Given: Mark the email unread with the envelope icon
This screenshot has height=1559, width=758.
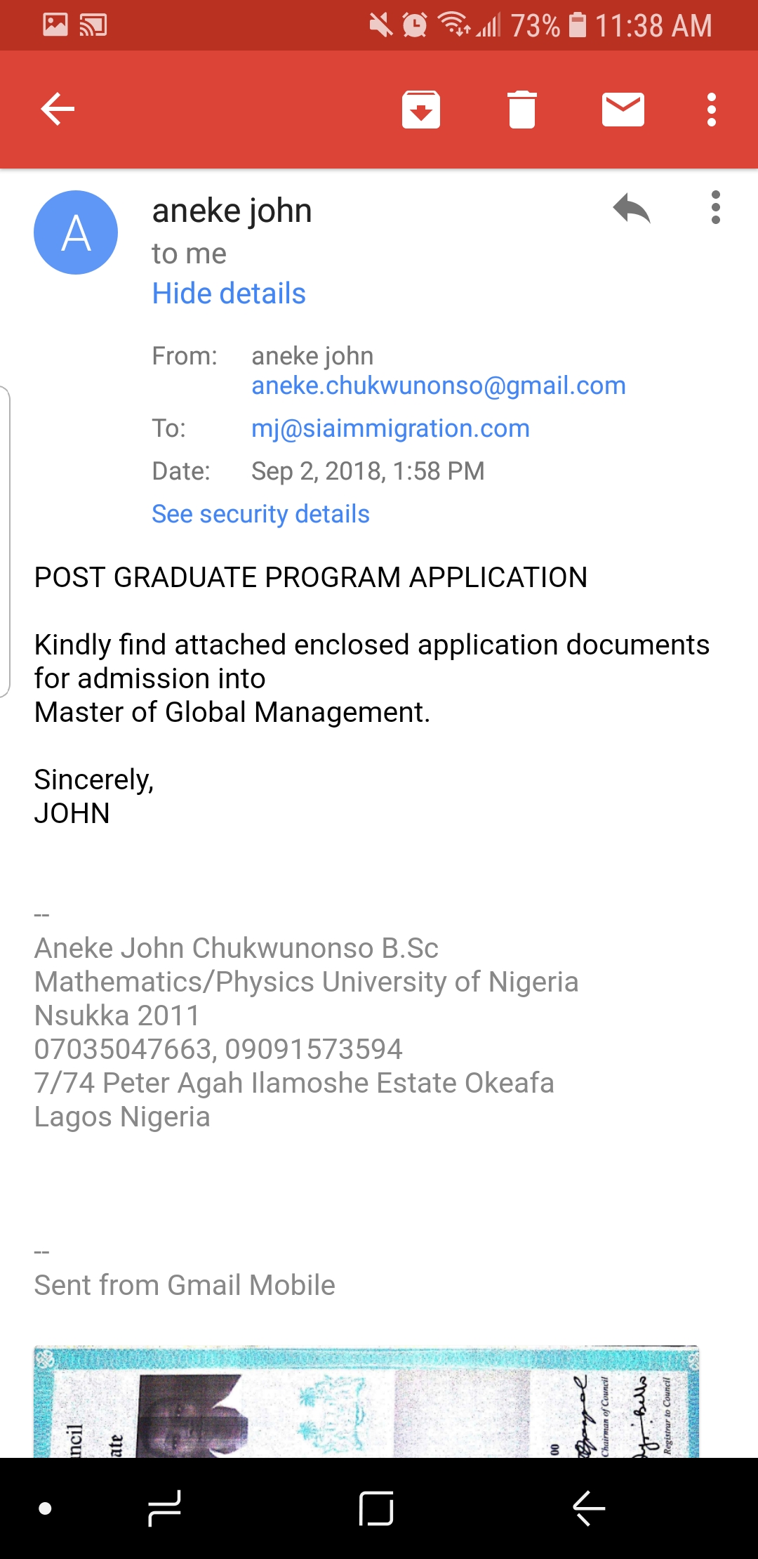Looking at the screenshot, I should pyautogui.click(x=623, y=110).
